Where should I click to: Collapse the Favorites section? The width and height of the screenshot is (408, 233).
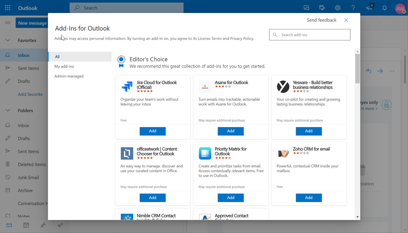9,40
